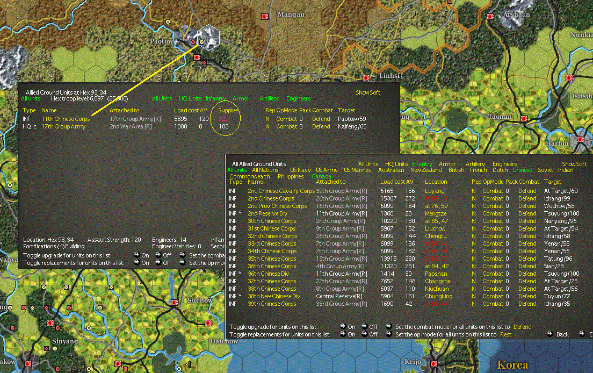This screenshot has width=593, height=373.
Task: Select the Japanese base marker at Mangan
Action: [x=265, y=17]
